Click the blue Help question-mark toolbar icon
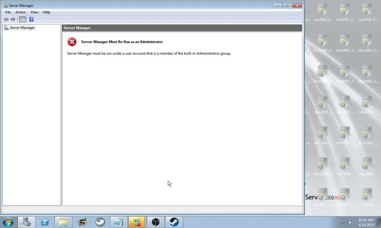This screenshot has height=228, width=381. pyautogui.click(x=31, y=19)
